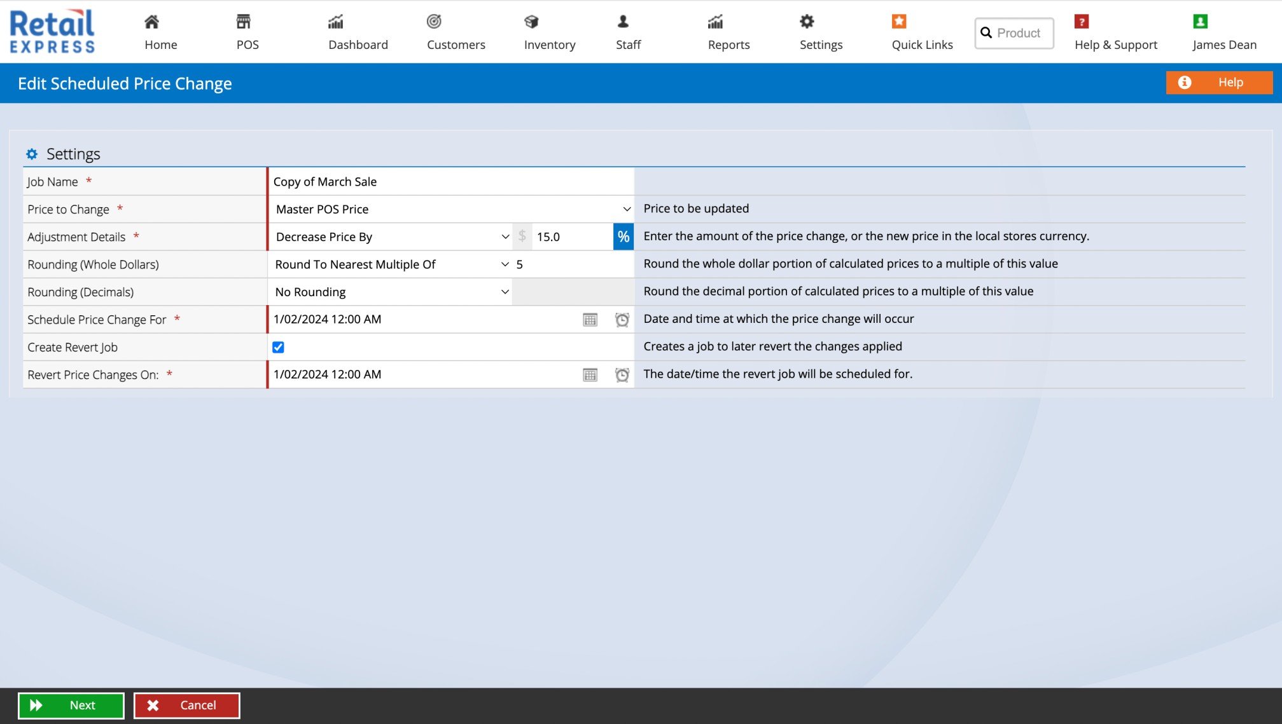Image resolution: width=1282 pixels, height=724 pixels.
Task: Open time picker for Schedule Price Change
Action: [622, 320]
